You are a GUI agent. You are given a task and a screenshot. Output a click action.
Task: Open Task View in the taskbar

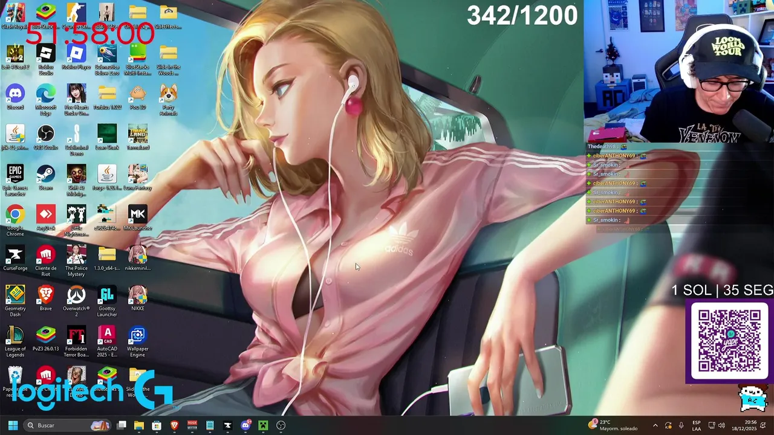(122, 425)
